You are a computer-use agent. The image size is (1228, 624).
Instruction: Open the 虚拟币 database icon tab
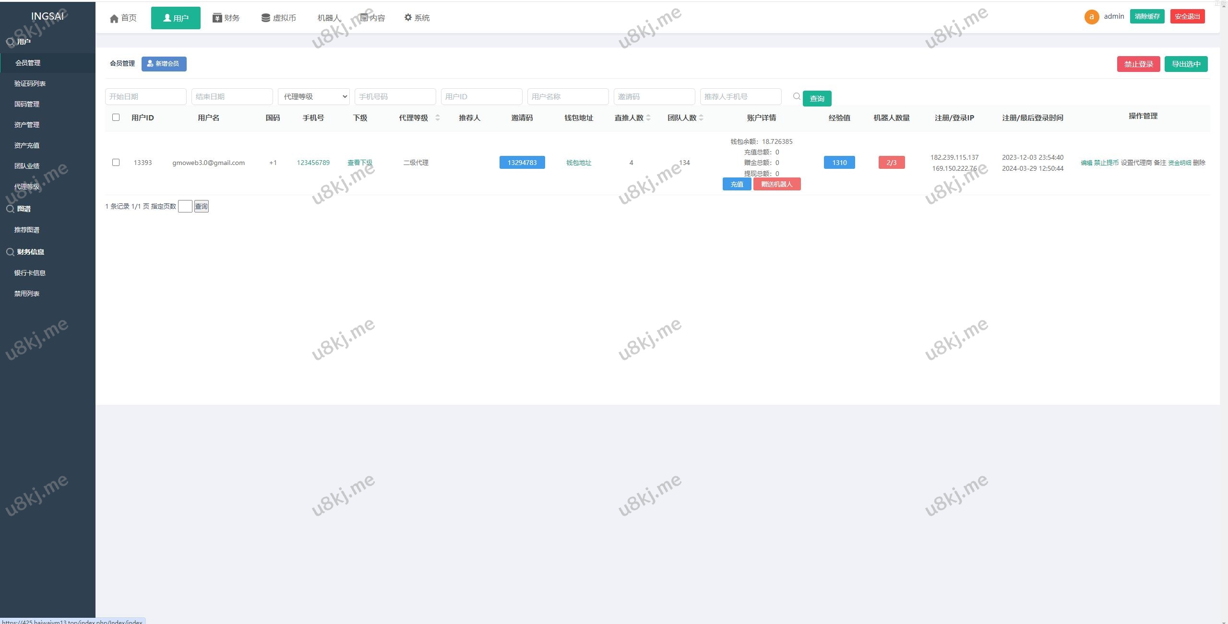click(265, 18)
